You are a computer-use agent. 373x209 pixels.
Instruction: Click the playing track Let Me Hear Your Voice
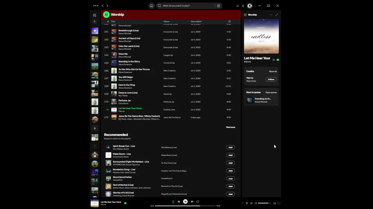[x=130, y=108]
